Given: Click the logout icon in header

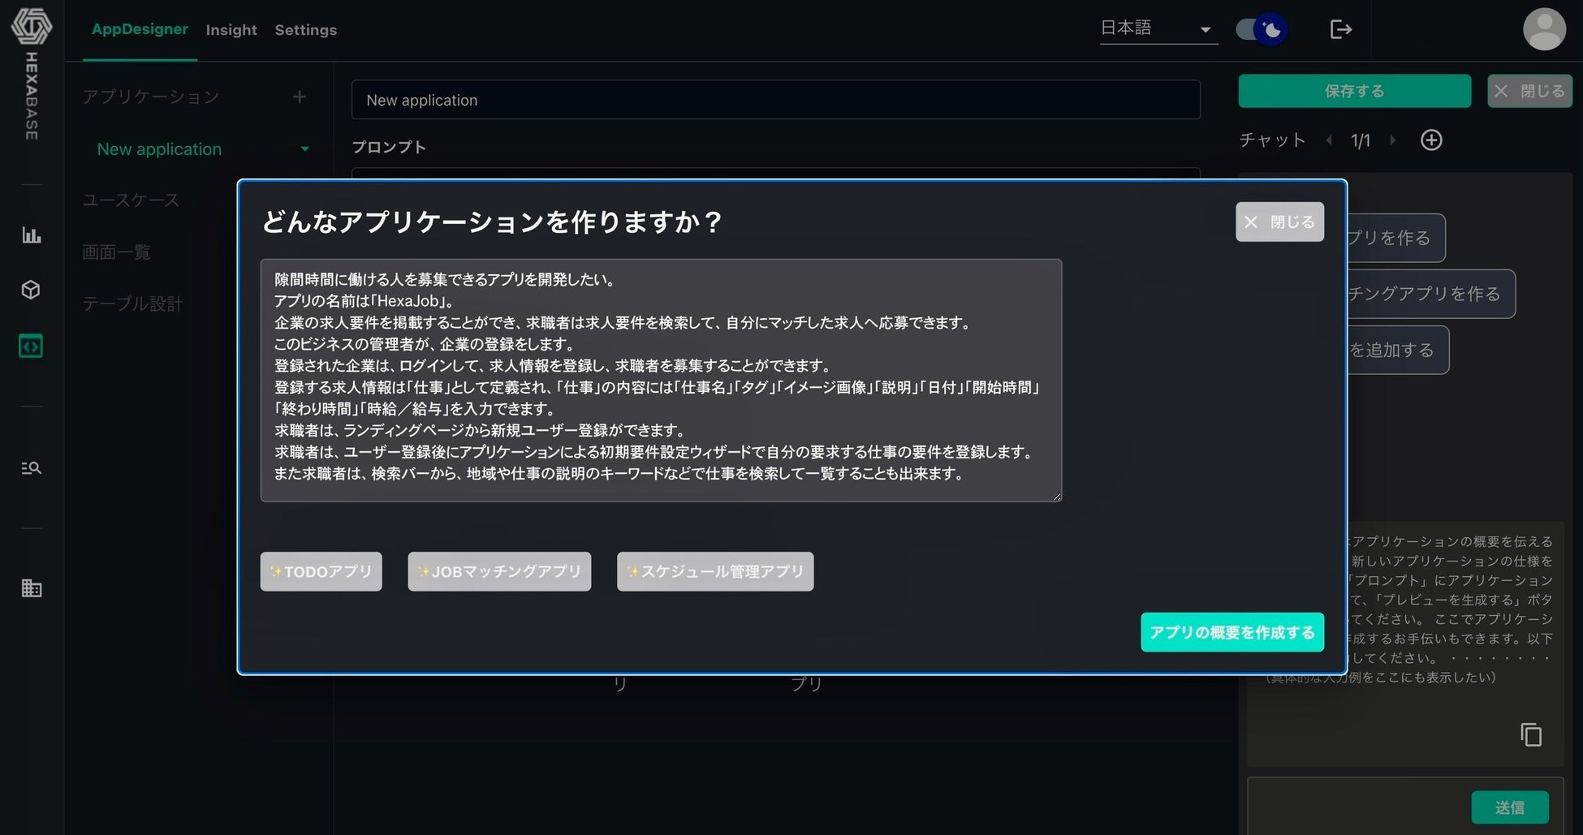Looking at the screenshot, I should click(1341, 30).
